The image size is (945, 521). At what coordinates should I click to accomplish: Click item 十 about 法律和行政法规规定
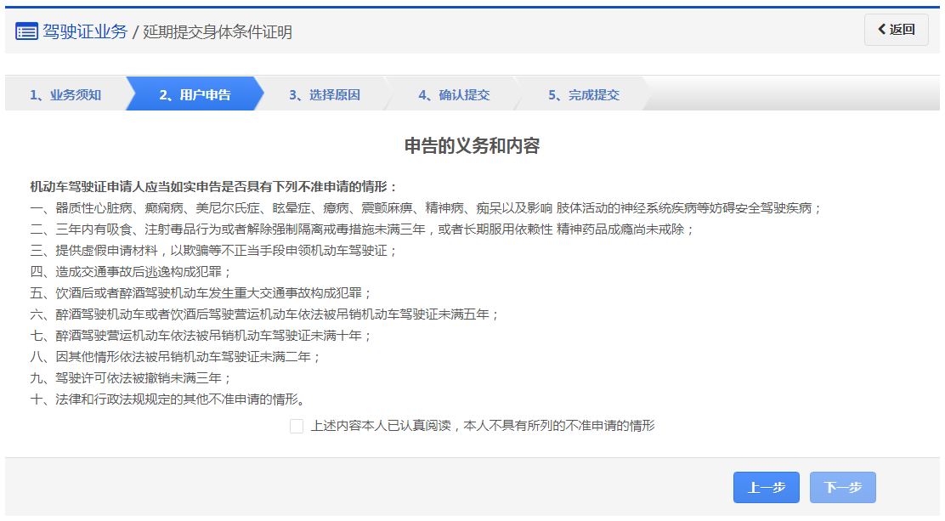(167, 399)
